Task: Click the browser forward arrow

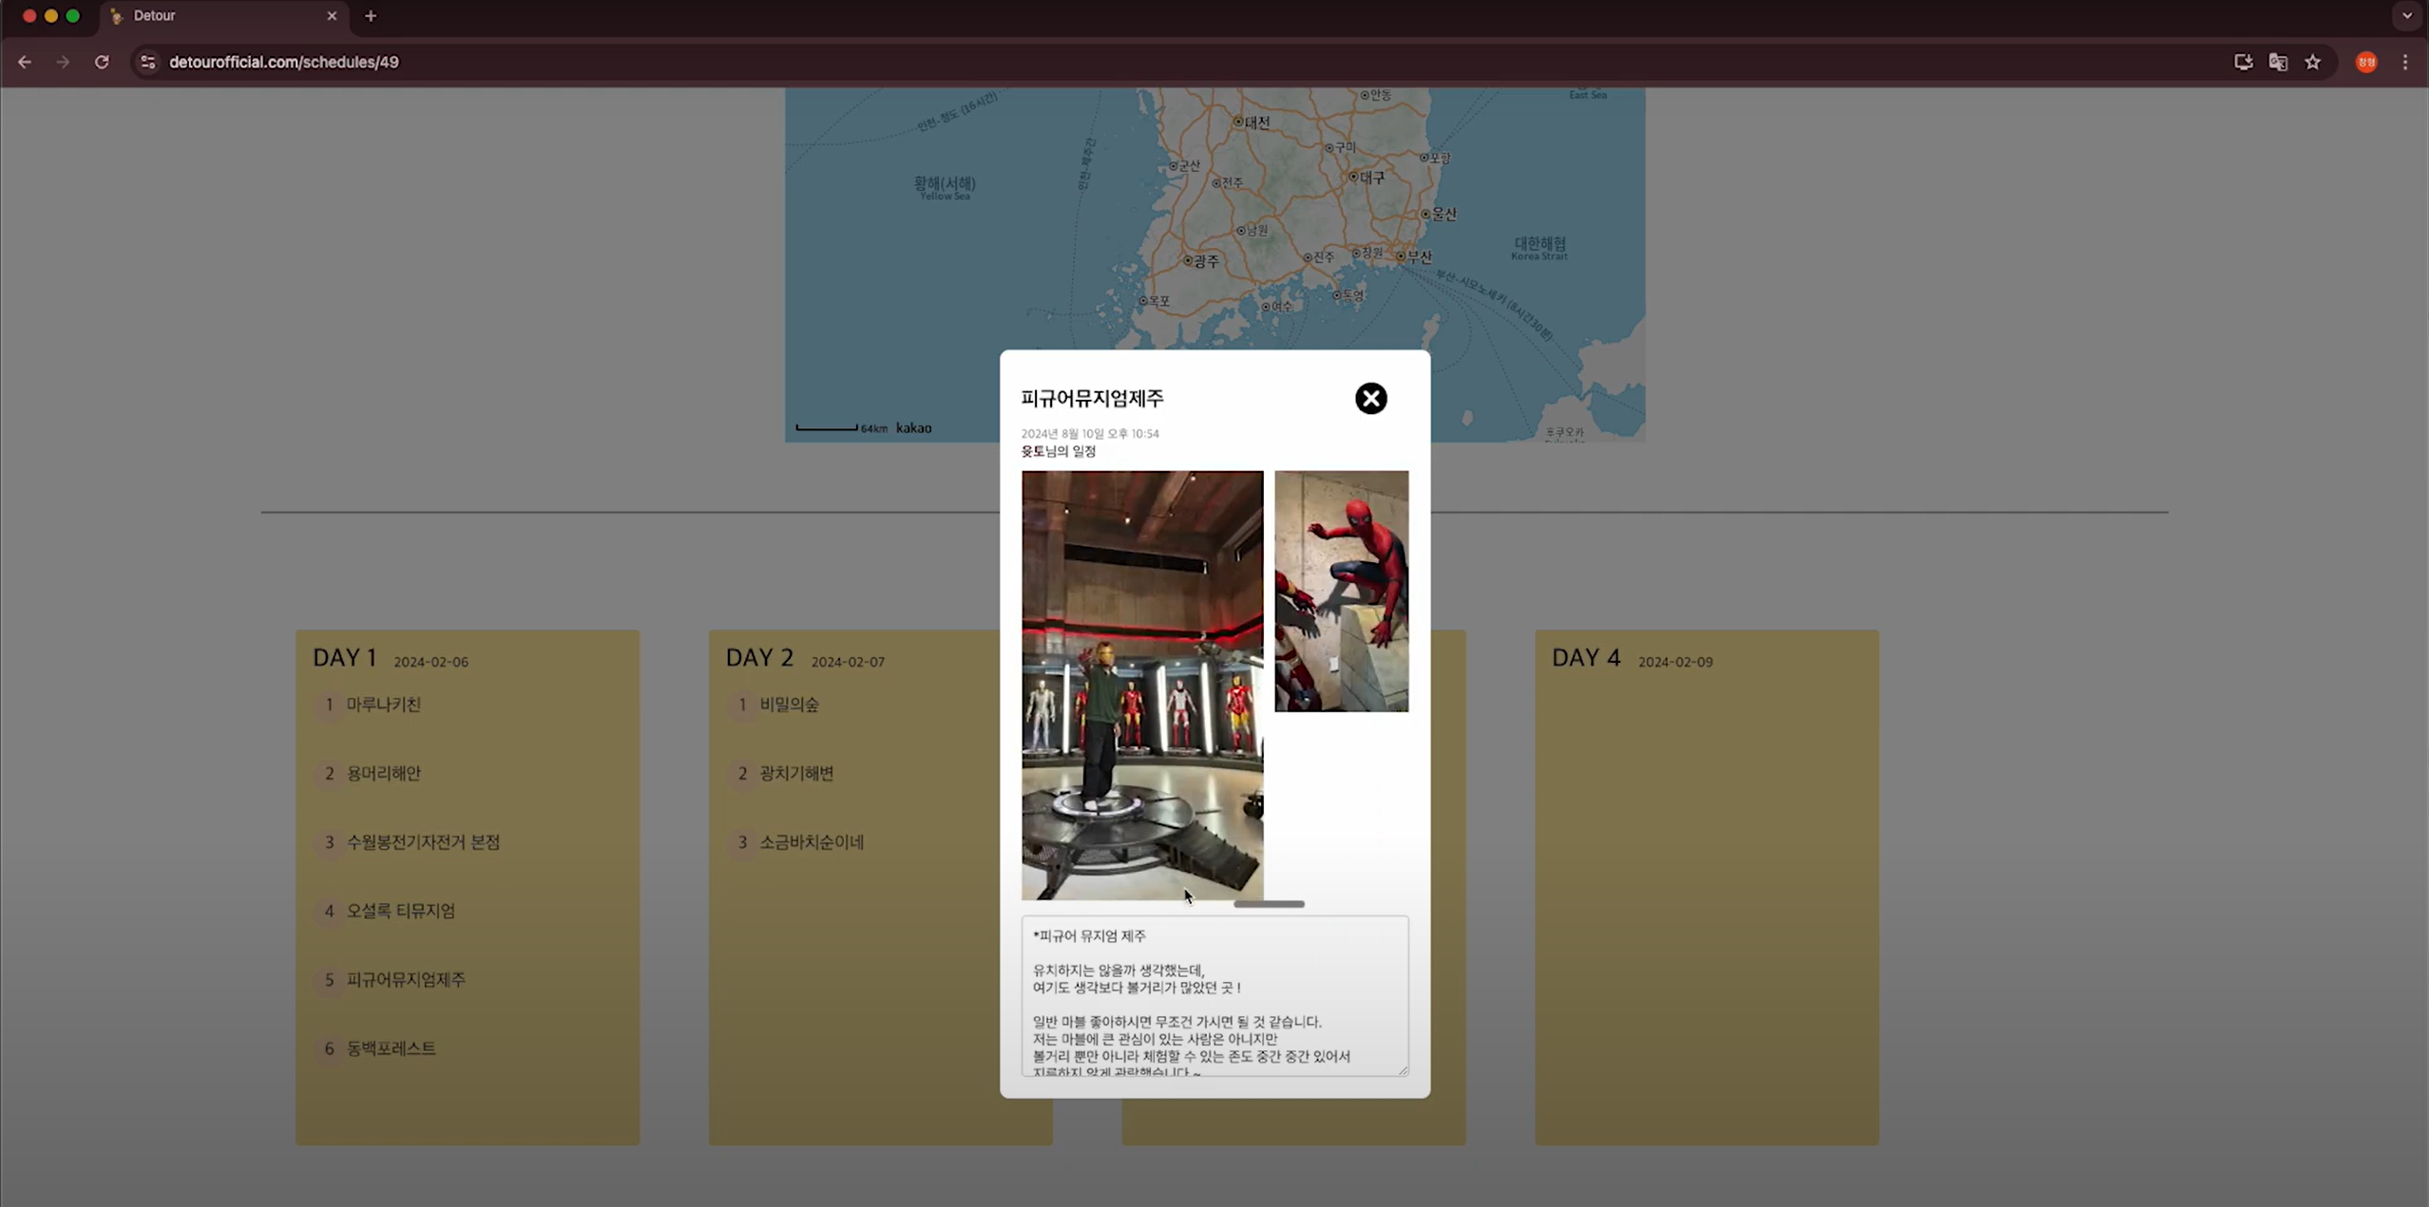Action: click(x=63, y=62)
